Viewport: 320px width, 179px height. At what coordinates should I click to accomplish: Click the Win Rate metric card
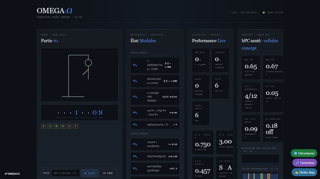[x=201, y=60]
